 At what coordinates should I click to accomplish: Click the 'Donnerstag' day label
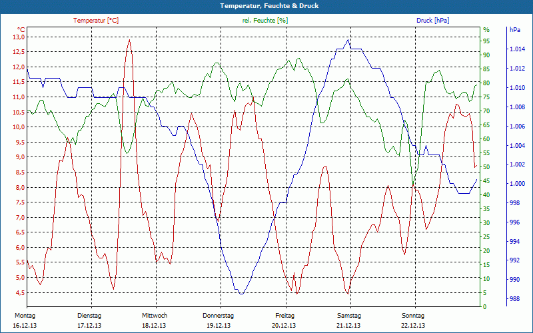pos(219,316)
